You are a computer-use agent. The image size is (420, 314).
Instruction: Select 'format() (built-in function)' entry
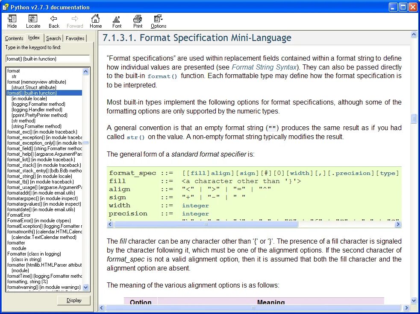coord(44,93)
